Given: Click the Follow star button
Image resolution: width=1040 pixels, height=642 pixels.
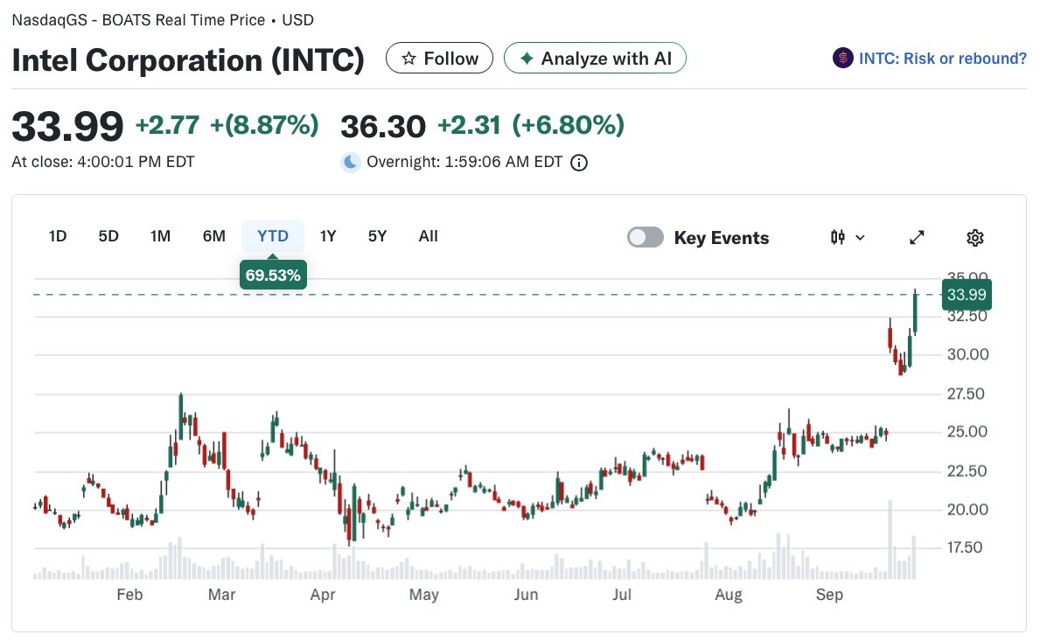Looking at the screenshot, I should coord(439,59).
